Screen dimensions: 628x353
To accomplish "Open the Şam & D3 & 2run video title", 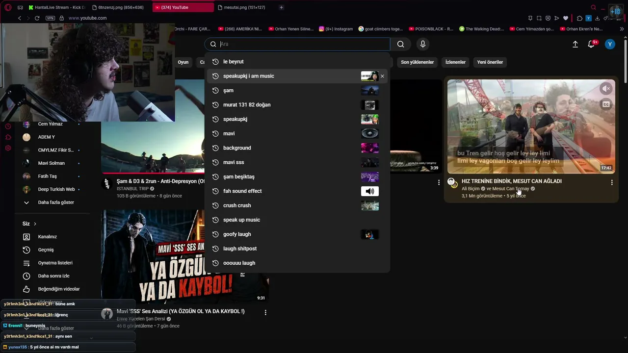I will (x=161, y=181).
